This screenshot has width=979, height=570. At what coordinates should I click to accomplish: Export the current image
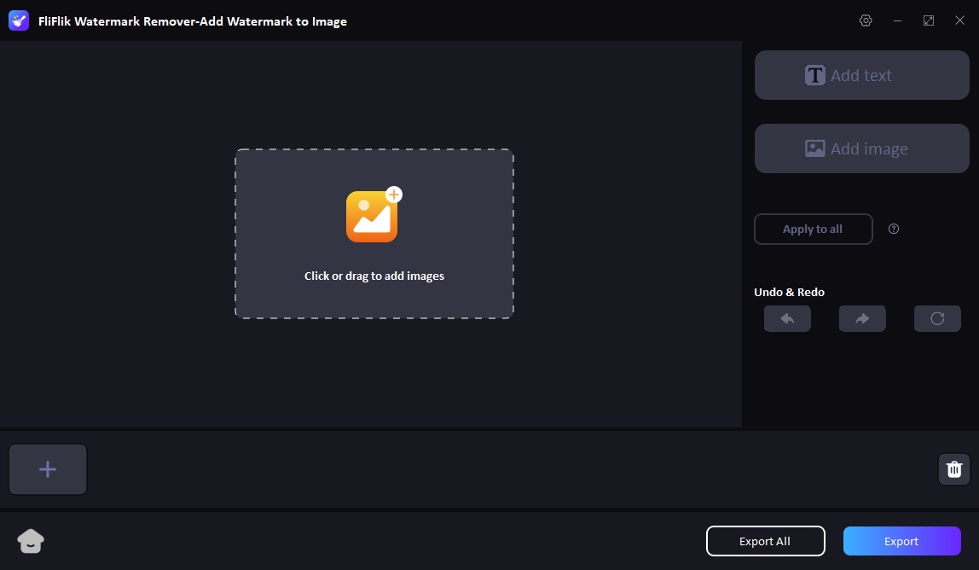click(901, 540)
